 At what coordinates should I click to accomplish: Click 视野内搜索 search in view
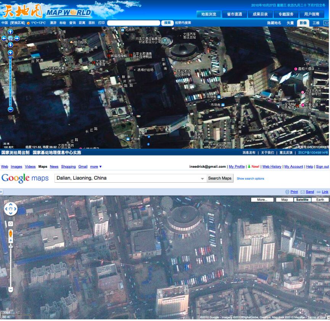click(183, 23)
